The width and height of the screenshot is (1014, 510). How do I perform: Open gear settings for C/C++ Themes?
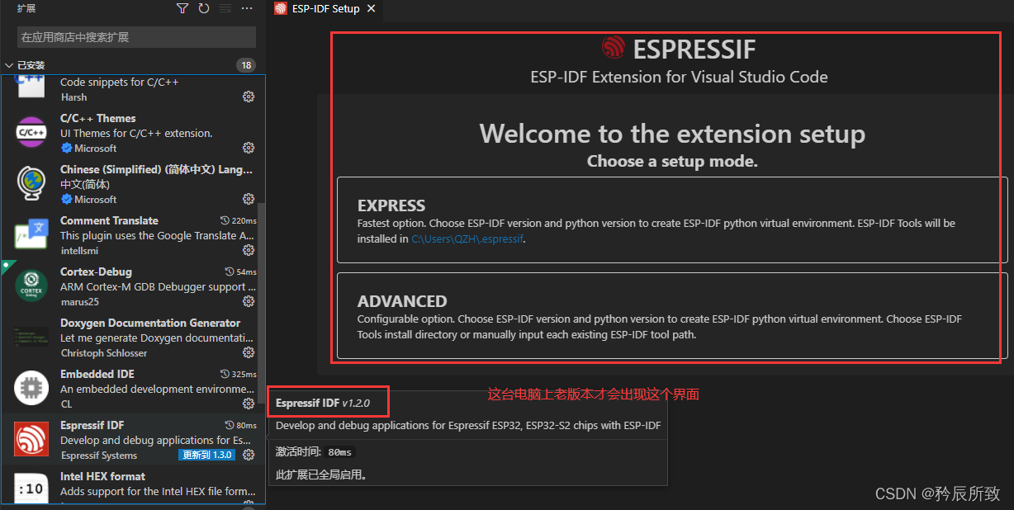249,148
